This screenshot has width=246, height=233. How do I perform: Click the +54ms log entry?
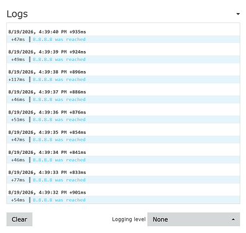pyautogui.click(x=123, y=200)
